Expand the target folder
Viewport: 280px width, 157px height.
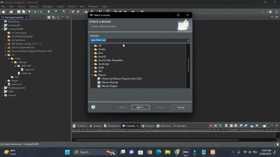(6, 81)
